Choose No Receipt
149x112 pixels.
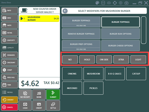[x=25, y=94]
